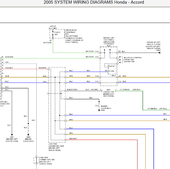Screen dimensions: 170x169
Task: Click DLC pin number 5
Action: pos(2,87)
